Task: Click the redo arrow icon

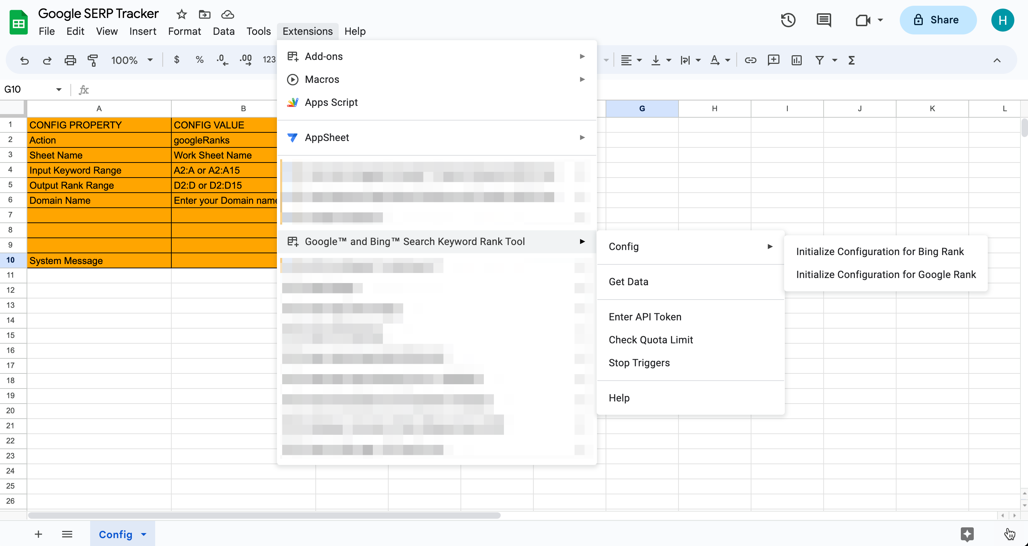Action: coord(47,60)
